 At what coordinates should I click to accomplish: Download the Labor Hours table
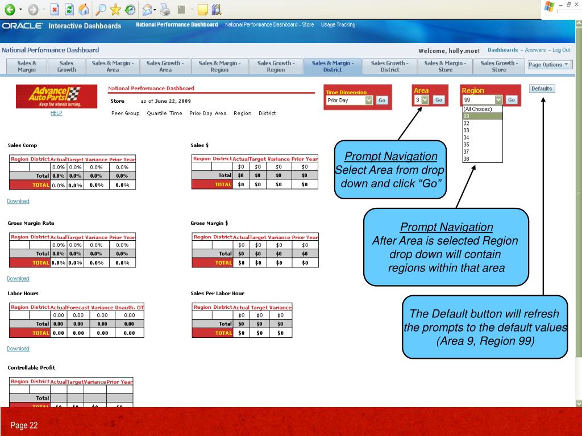coord(18,349)
